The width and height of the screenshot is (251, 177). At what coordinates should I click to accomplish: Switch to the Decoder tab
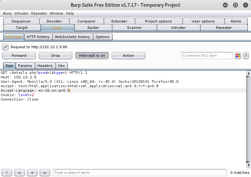point(54,21)
